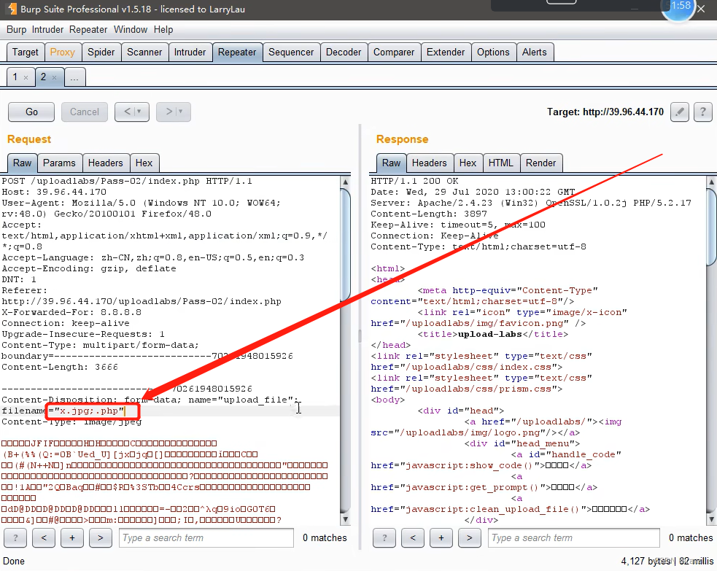Click the "Content-Length: 3666" request line
This screenshot has height=571, width=717.
pyautogui.click(x=60, y=367)
